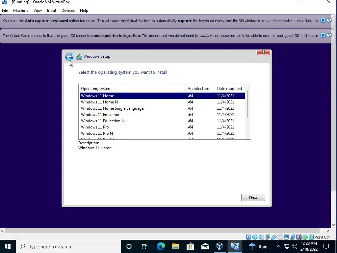Open the Input menu

click(x=52, y=10)
